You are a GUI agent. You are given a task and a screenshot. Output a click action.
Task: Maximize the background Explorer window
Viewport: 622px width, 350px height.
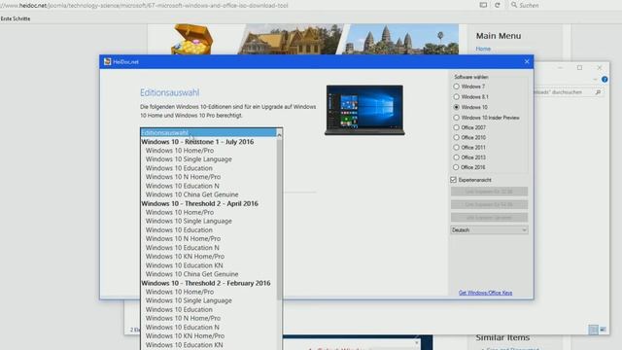(x=579, y=68)
